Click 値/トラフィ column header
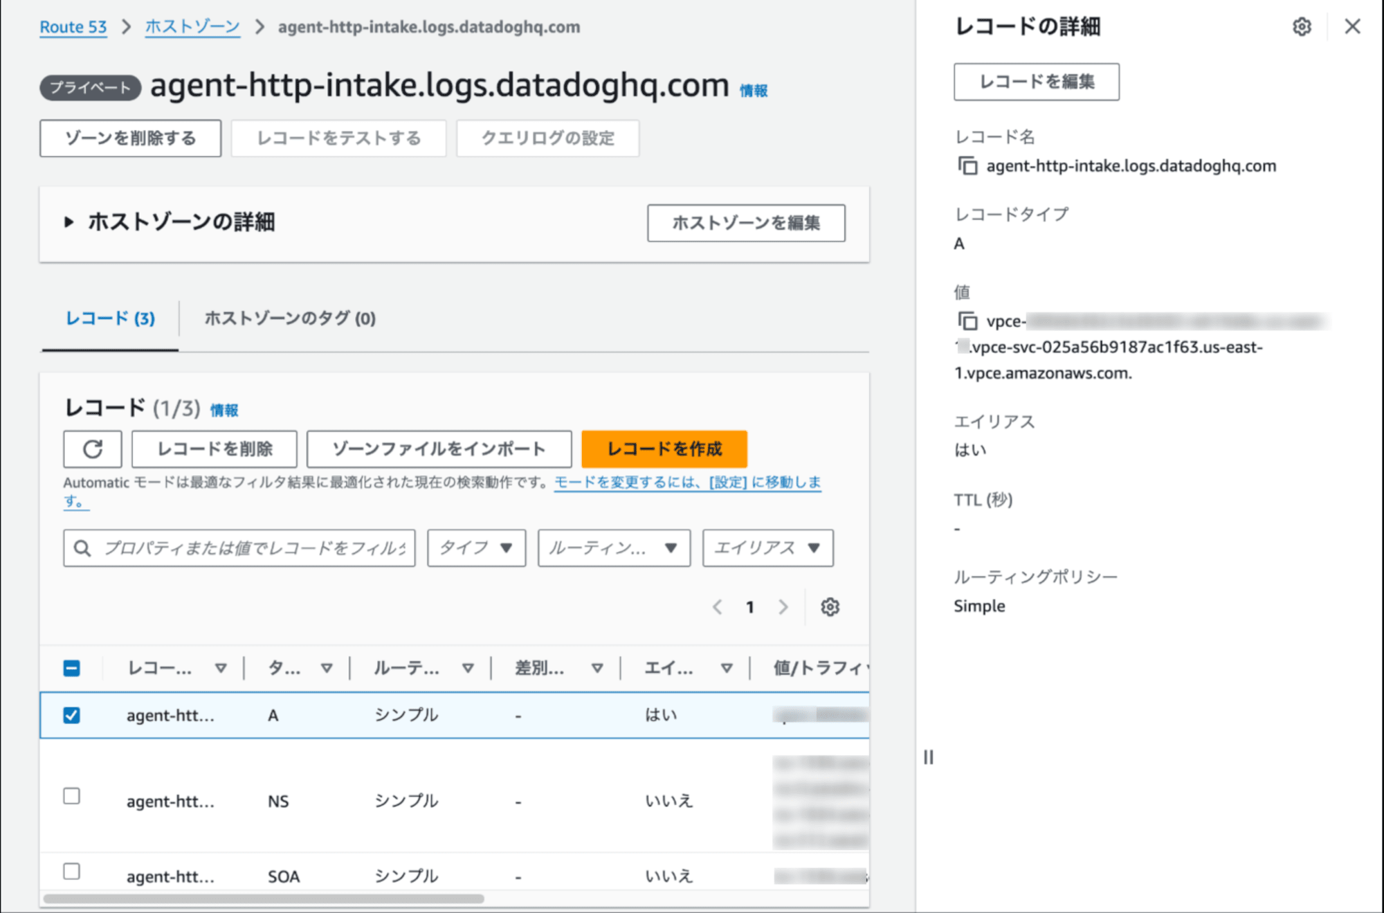Screen dimensions: 1384x913 [x=821, y=668]
